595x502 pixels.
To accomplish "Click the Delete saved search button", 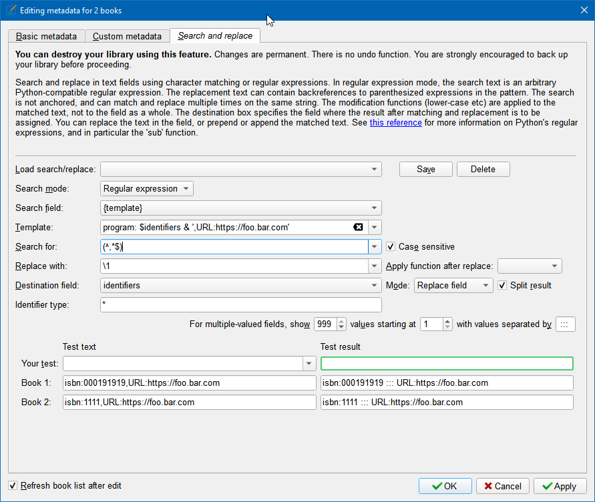I will pos(483,169).
